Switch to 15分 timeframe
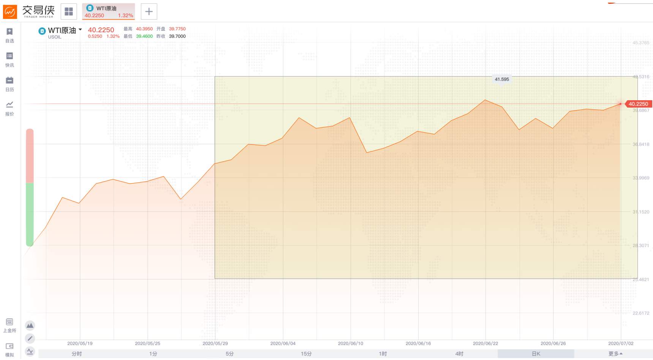Image resolution: width=653 pixels, height=360 pixels. 306,354
